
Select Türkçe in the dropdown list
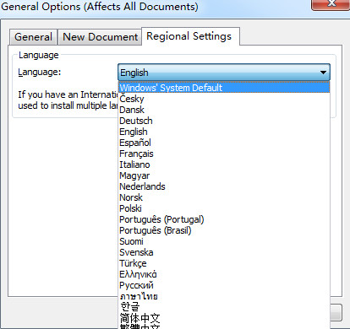coord(224,263)
